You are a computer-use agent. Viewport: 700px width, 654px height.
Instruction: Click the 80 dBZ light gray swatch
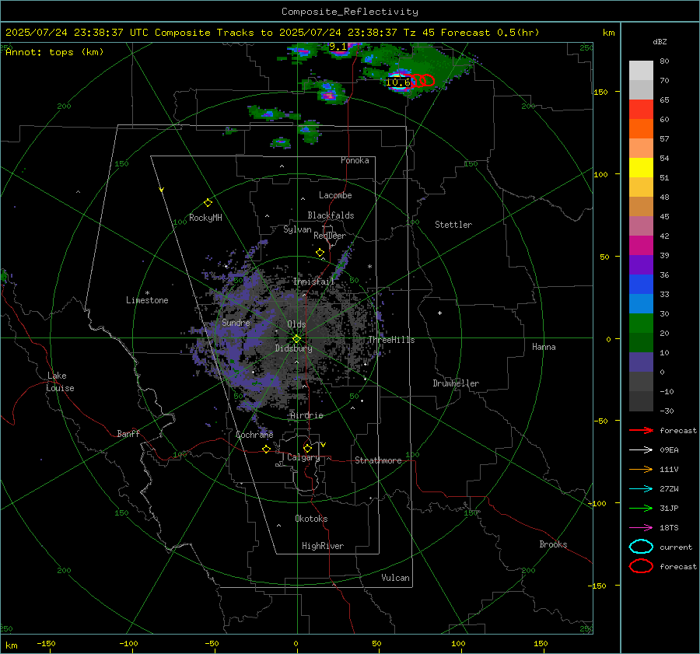[x=641, y=70]
